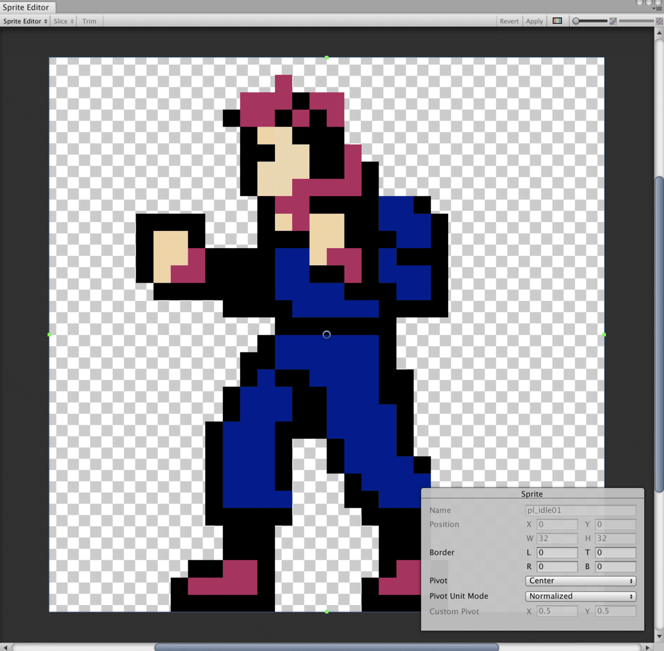Click the Position Y input field
This screenshot has height=651, width=664.
615,524
